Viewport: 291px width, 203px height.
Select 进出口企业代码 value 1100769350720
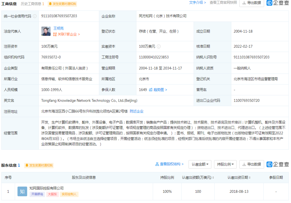tap(247, 101)
